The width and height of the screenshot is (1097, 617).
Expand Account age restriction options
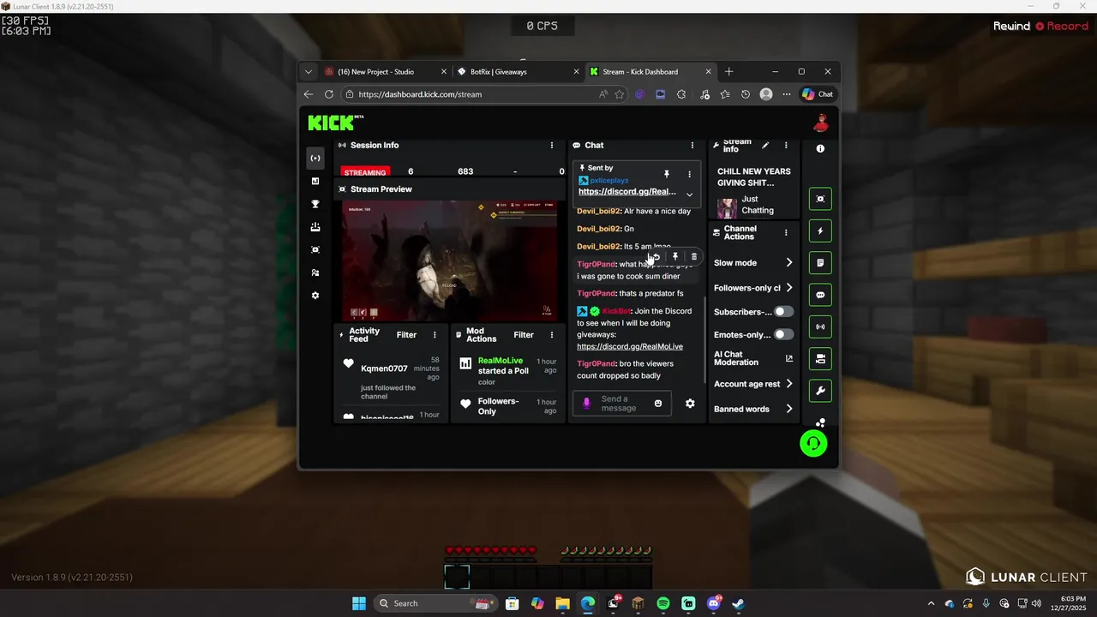click(789, 384)
